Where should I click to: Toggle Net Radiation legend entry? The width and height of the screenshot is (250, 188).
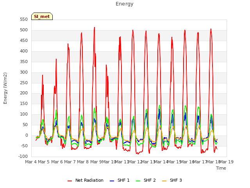click(86, 180)
